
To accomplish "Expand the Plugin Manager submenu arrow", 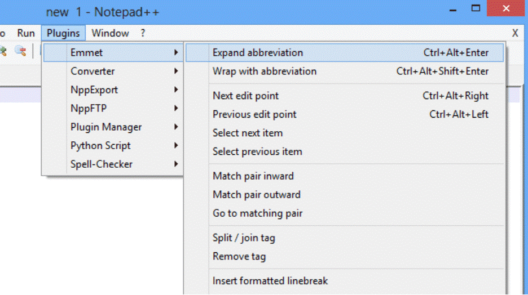I will (176, 127).
